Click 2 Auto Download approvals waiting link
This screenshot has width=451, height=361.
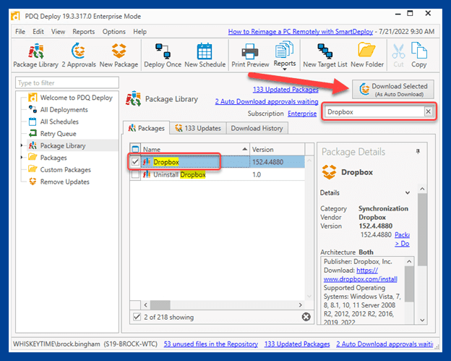[267, 101]
